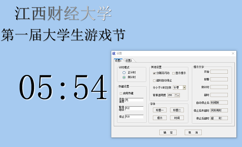
Task: Close the 设置 dialog with the X button
Action: pyautogui.click(x=233, y=54)
